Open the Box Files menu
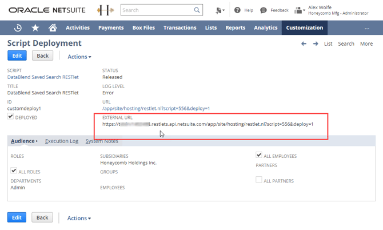 [x=143, y=27]
